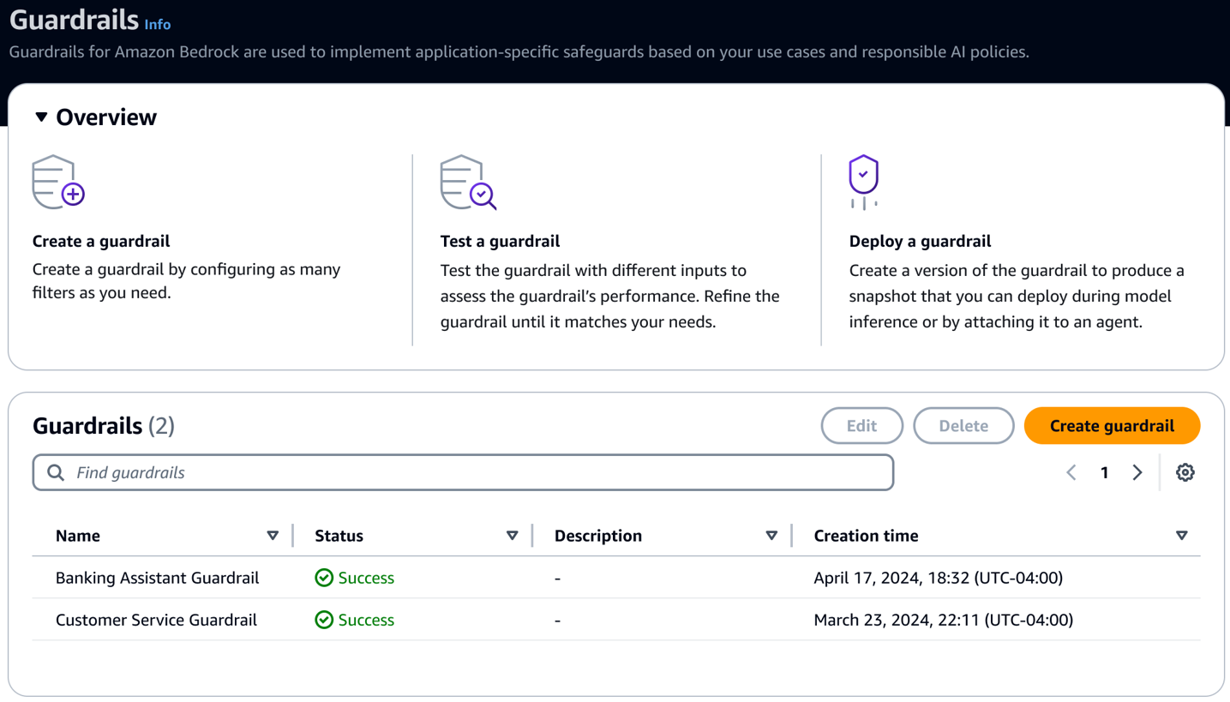The width and height of the screenshot is (1230, 702).
Task: Open Customer Service Guardrail
Action: [156, 620]
